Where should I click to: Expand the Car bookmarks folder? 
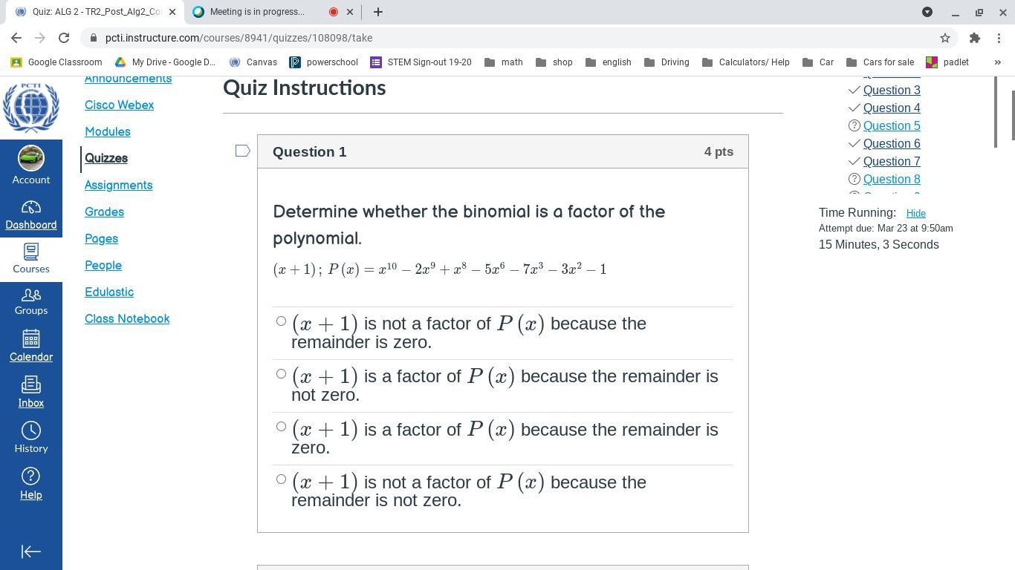coord(819,62)
